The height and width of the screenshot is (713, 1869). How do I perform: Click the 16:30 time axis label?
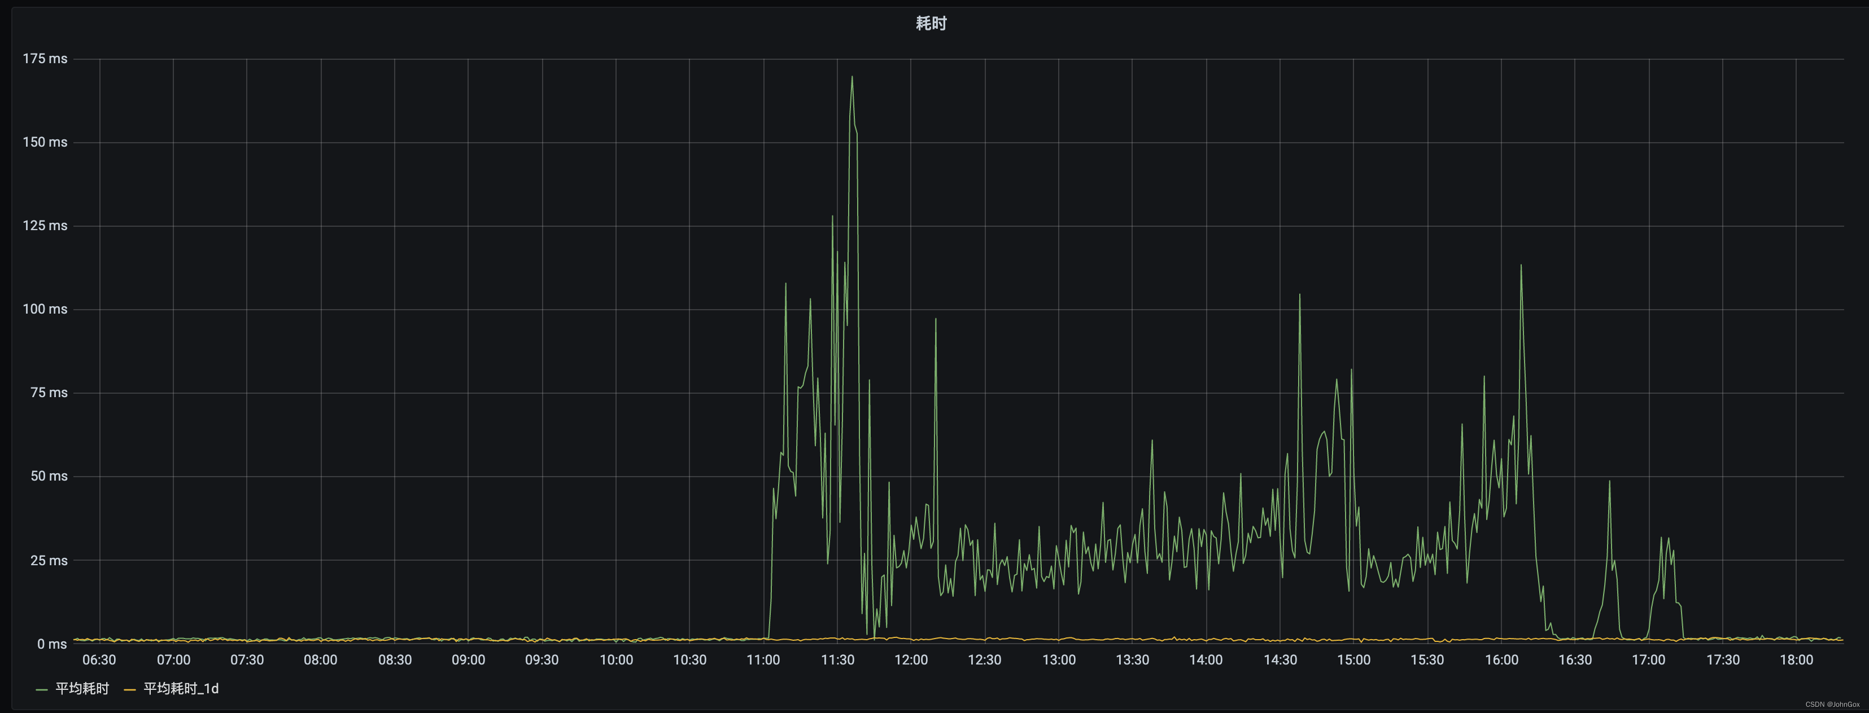coord(1575,659)
